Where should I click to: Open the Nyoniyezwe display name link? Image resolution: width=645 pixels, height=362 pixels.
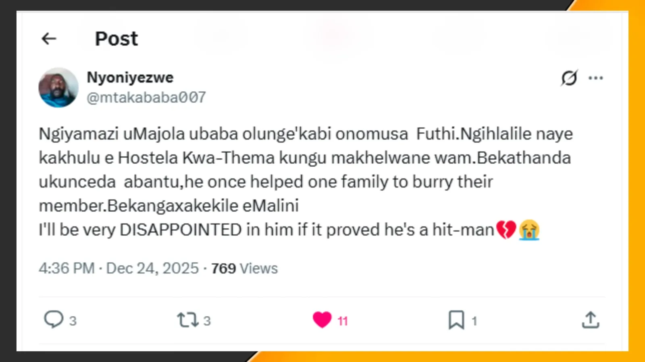(x=130, y=77)
